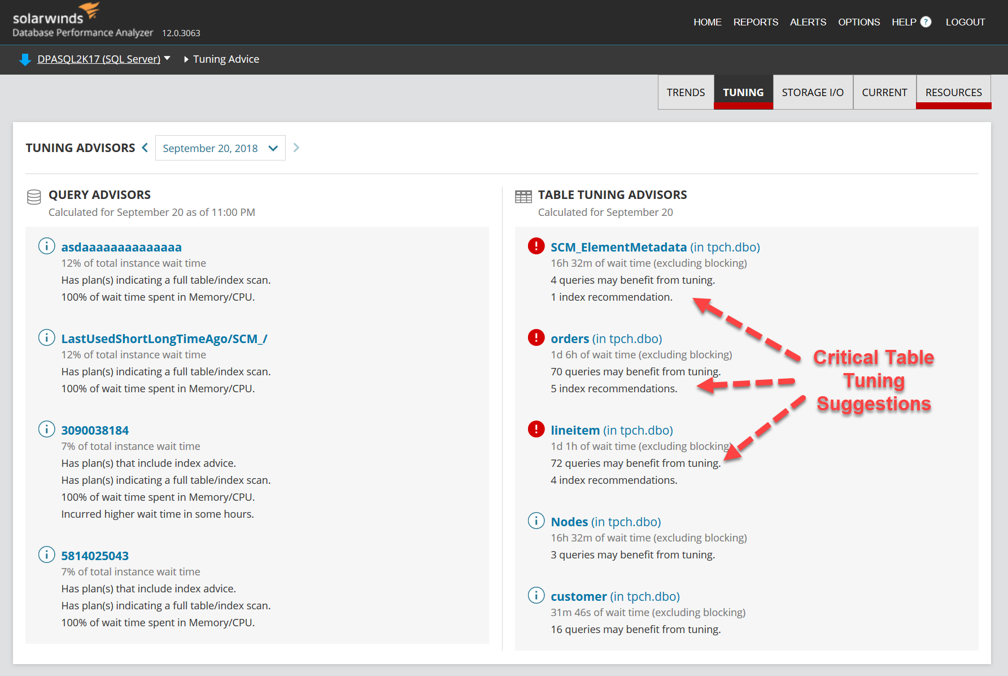Click 'Calculated for September 20 as of 11:00 PM'

tap(152, 212)
